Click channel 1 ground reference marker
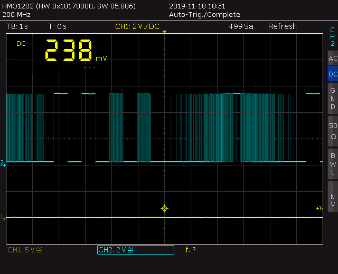 point(3,218)
